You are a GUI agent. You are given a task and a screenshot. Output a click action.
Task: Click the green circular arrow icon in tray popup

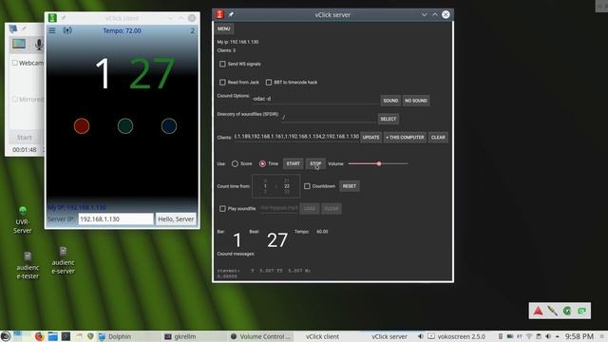coord(567,311)
